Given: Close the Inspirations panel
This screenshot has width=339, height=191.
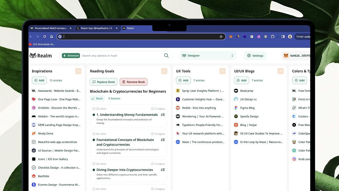Looking at the screenshot, I should pos(78,71).
